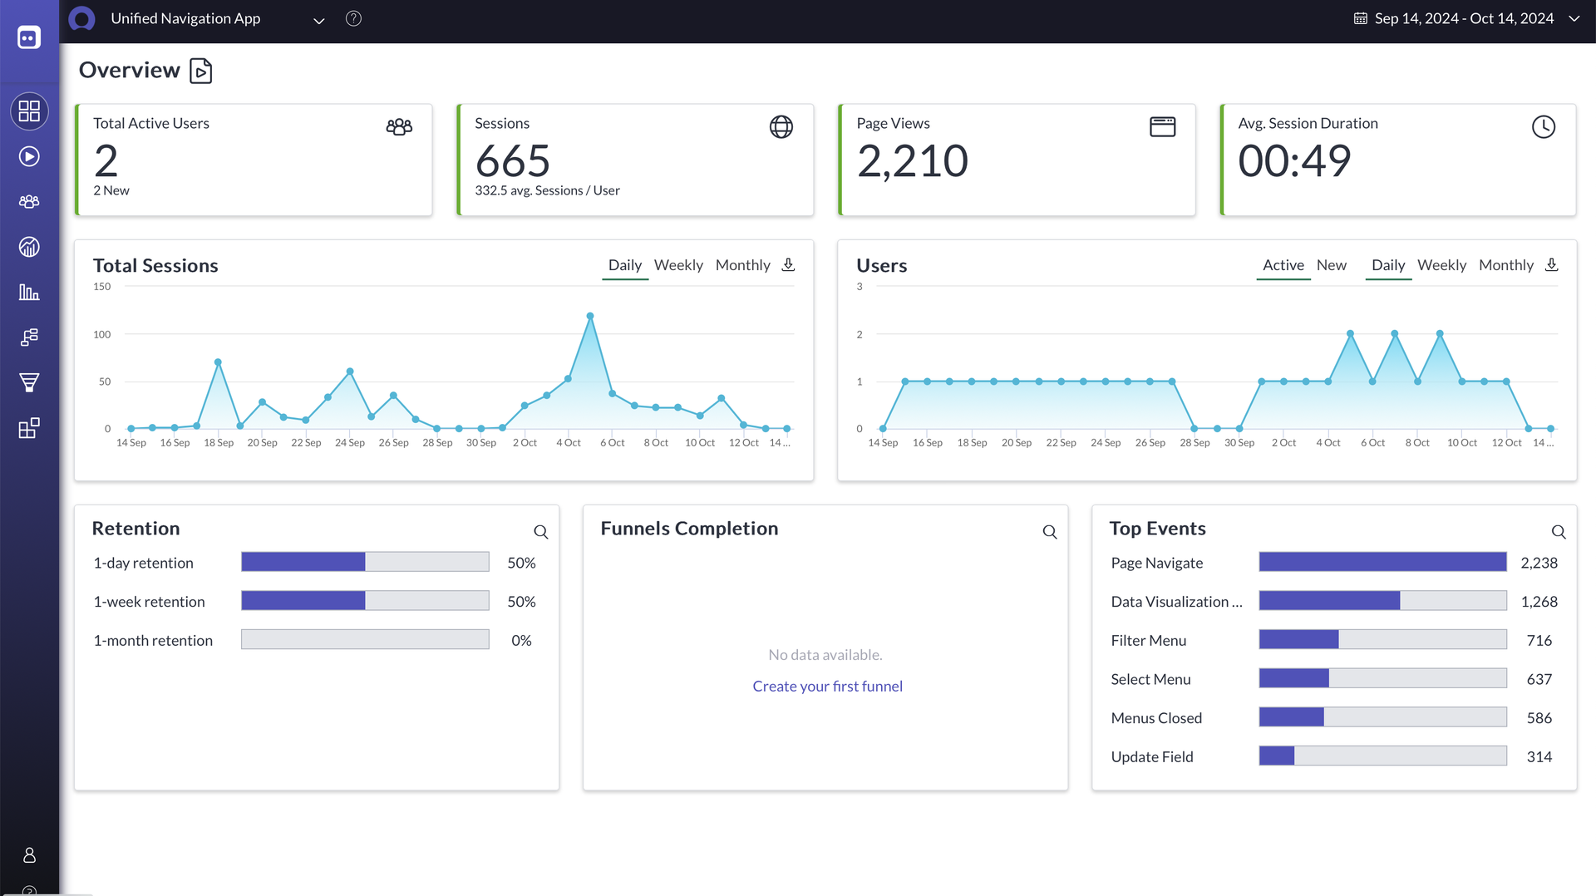Click the purple app avatar beside app name

pos(81,18)
